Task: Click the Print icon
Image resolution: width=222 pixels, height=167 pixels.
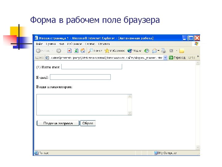Action: coord(163,51)
